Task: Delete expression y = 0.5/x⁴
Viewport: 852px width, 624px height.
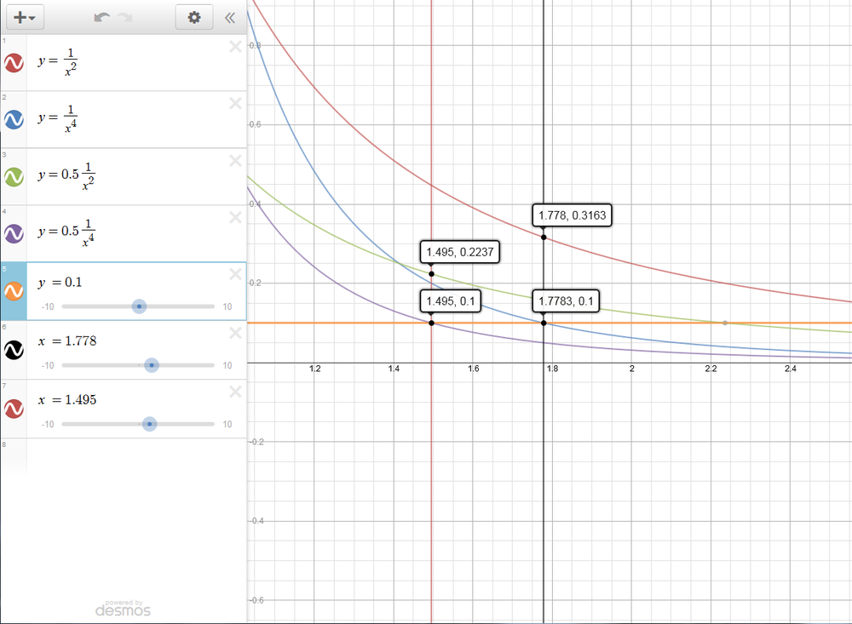Action: (235, 217)
